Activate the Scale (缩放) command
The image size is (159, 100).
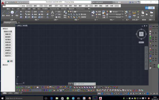[x=34, y=17]
